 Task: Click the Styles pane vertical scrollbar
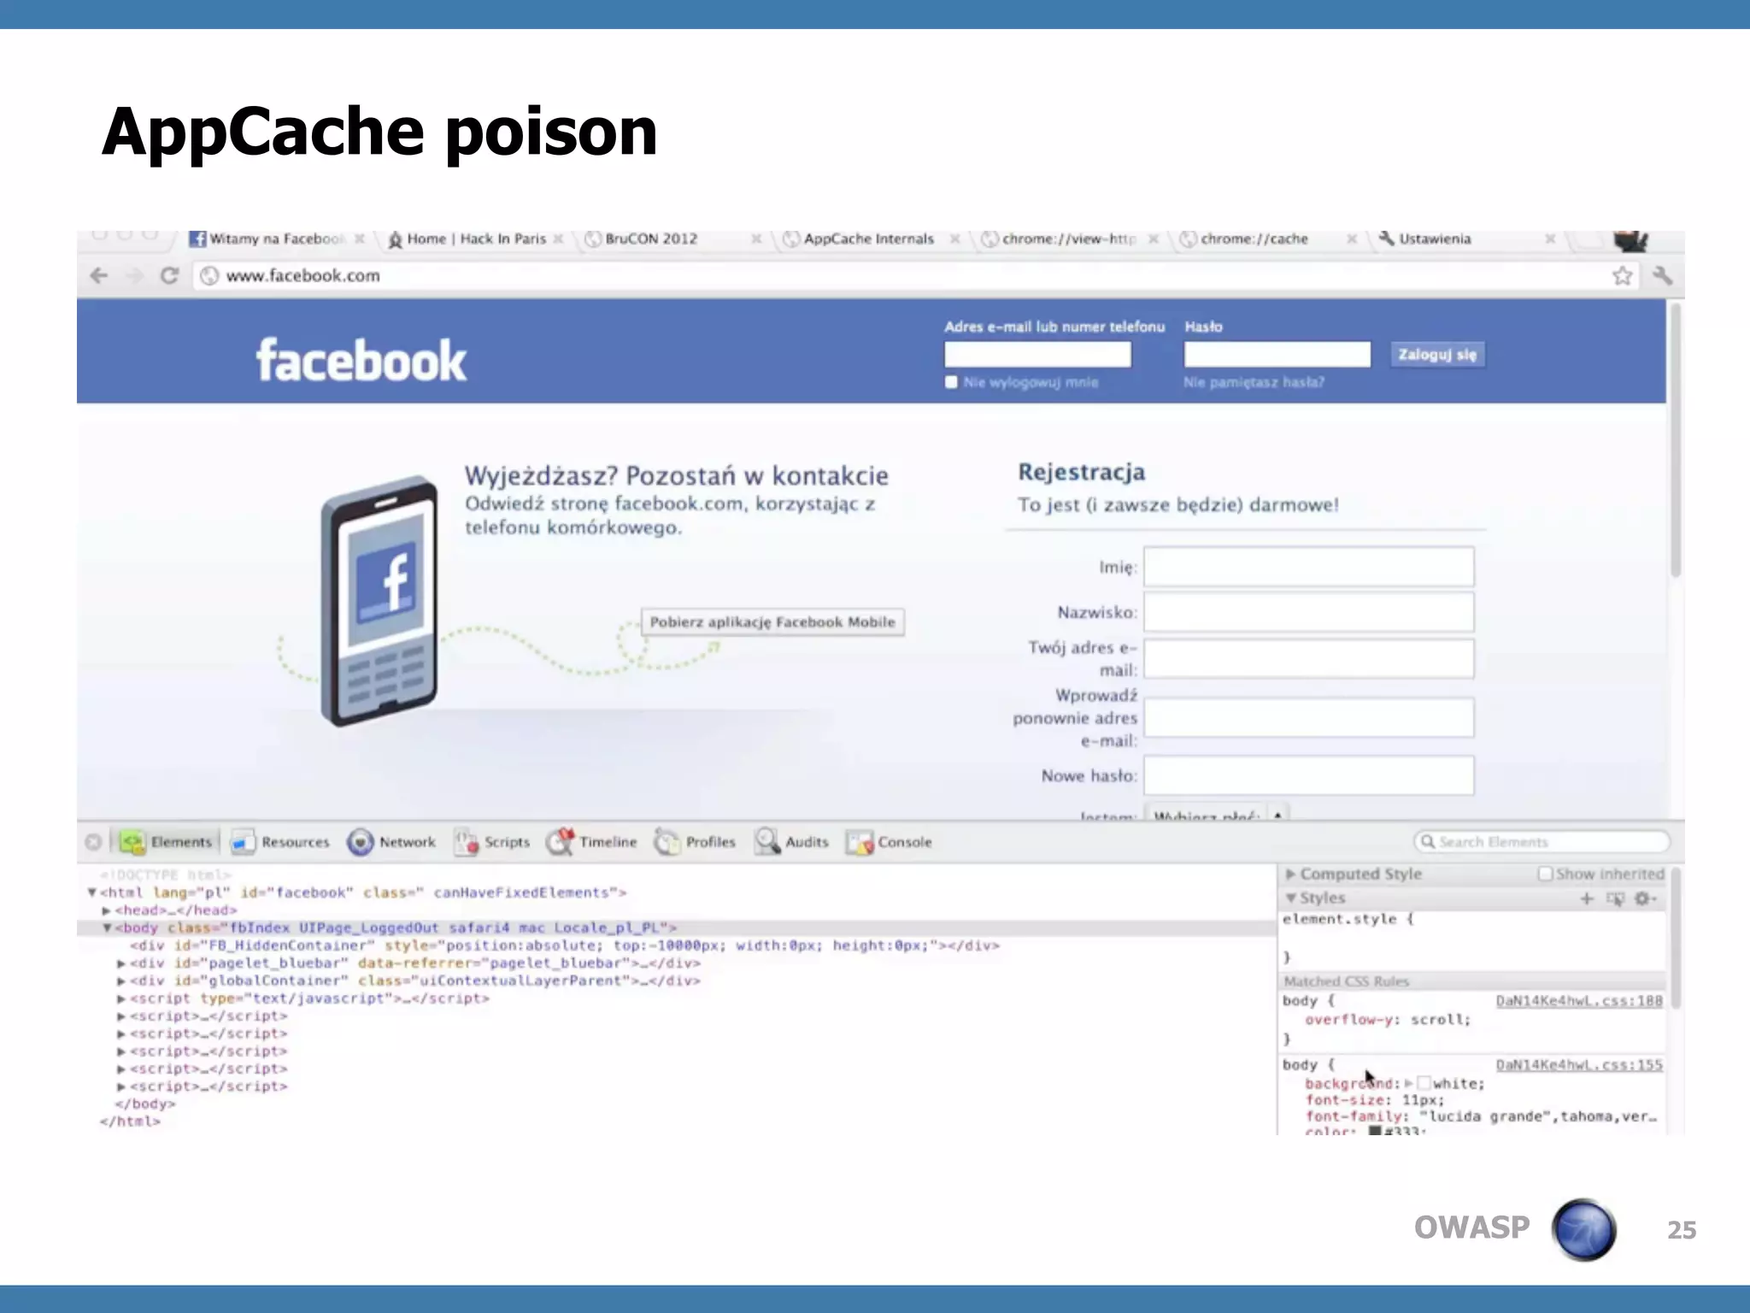pyautogui.click(x=1676, y=938)
